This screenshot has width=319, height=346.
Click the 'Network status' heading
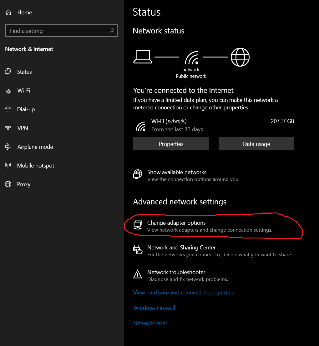159,31
